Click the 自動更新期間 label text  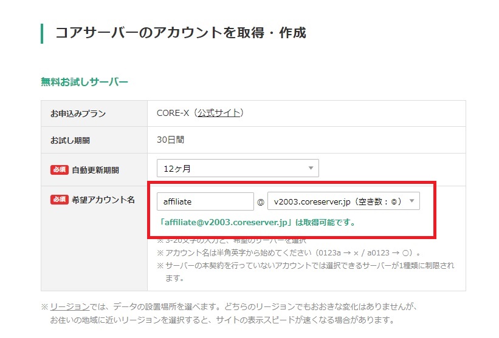tap(95, 170)
